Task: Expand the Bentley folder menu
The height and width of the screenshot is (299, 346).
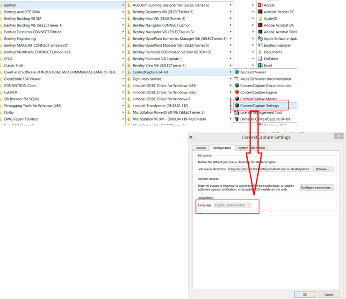Action: click(x=63, y=5)
